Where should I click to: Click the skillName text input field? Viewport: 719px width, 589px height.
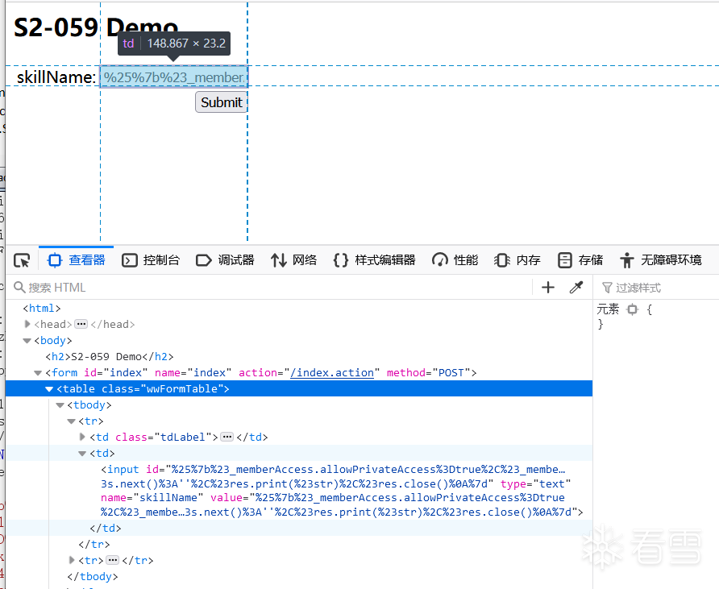174,77
